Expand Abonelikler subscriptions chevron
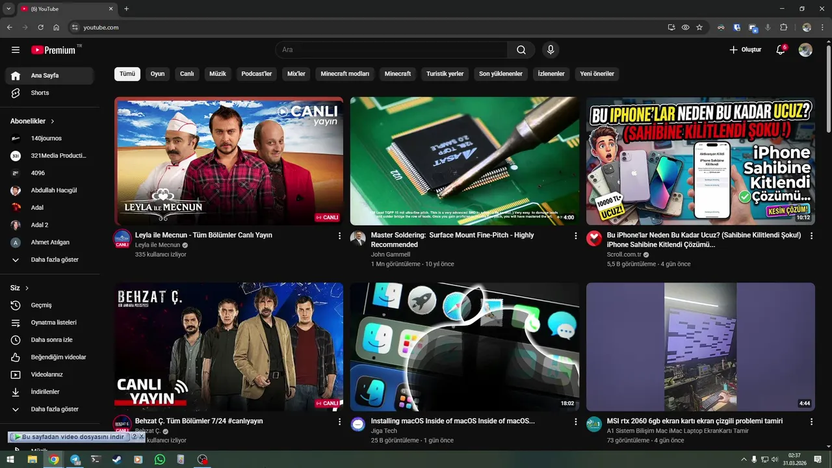The image size is (832, 468). coord(53,121)
